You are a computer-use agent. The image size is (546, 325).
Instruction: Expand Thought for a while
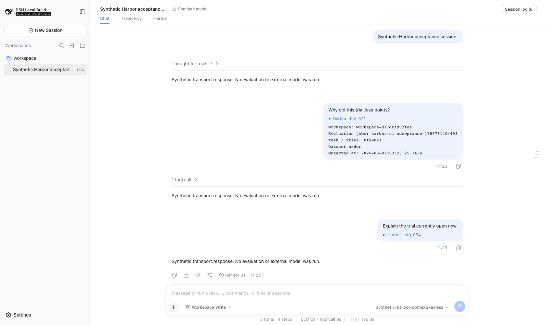point(195,64)
